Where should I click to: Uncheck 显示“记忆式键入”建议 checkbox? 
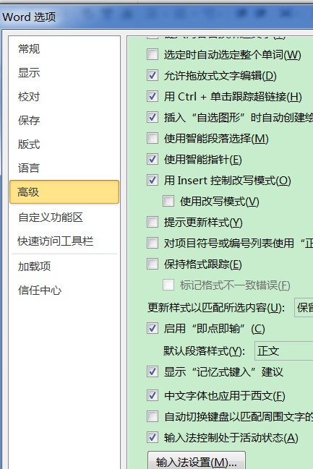tap(153, 371)
